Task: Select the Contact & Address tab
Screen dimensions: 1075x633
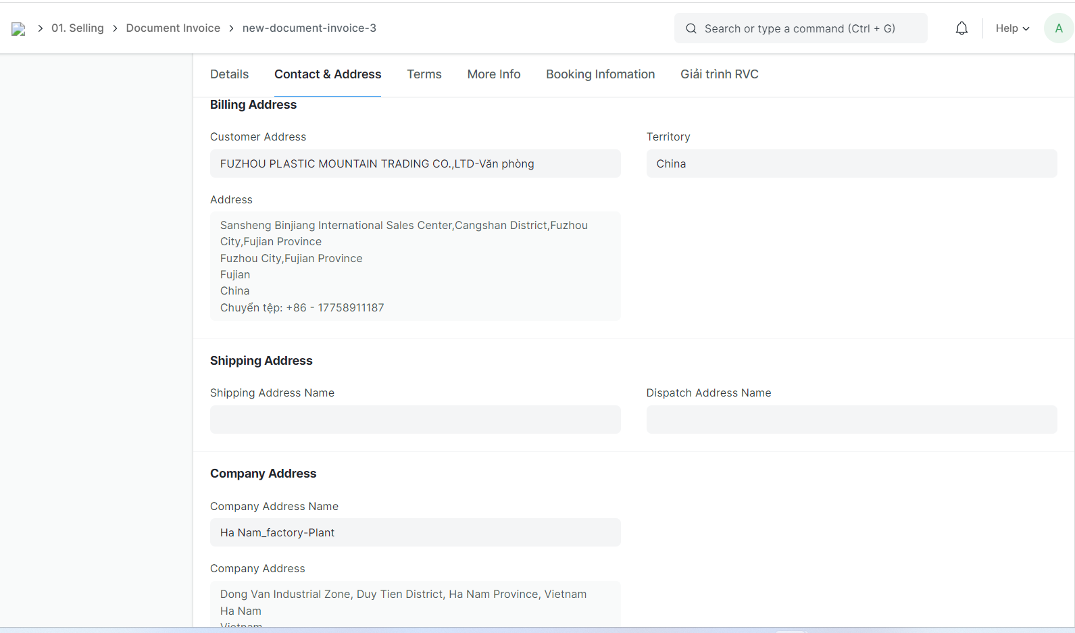Action: point(328,74)
